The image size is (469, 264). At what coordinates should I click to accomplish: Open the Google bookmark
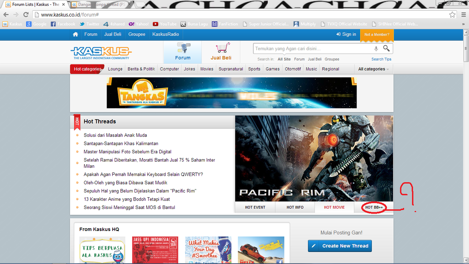pos(36,24)
